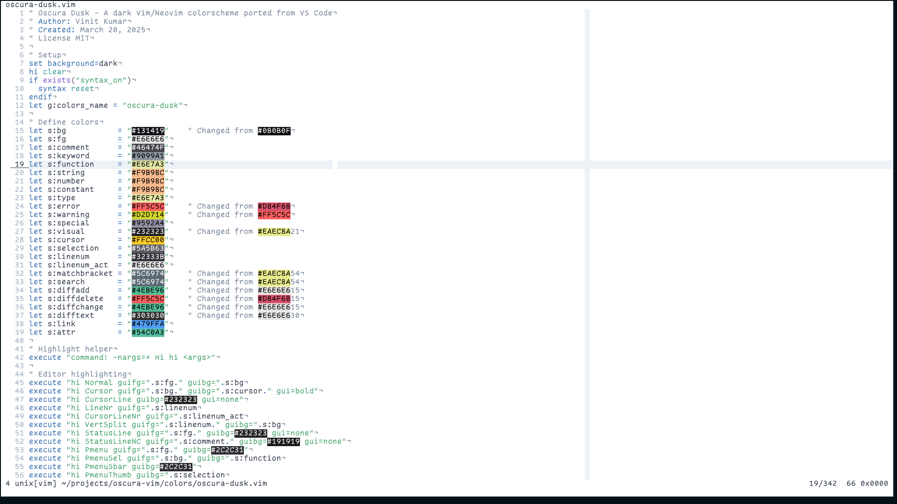The width and height of the screenshot is (897, 504).
Task: Click the "hi PmenuThumb" execute statement on line 56
Action: coord(127,475)
